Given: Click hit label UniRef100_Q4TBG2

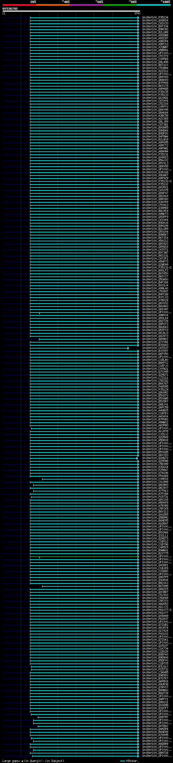Looking at the screenshot, I should point(155,726).
